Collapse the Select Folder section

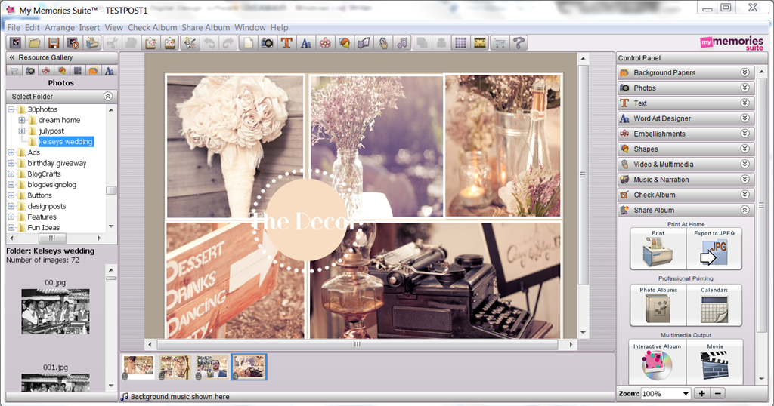coord(107,96)
